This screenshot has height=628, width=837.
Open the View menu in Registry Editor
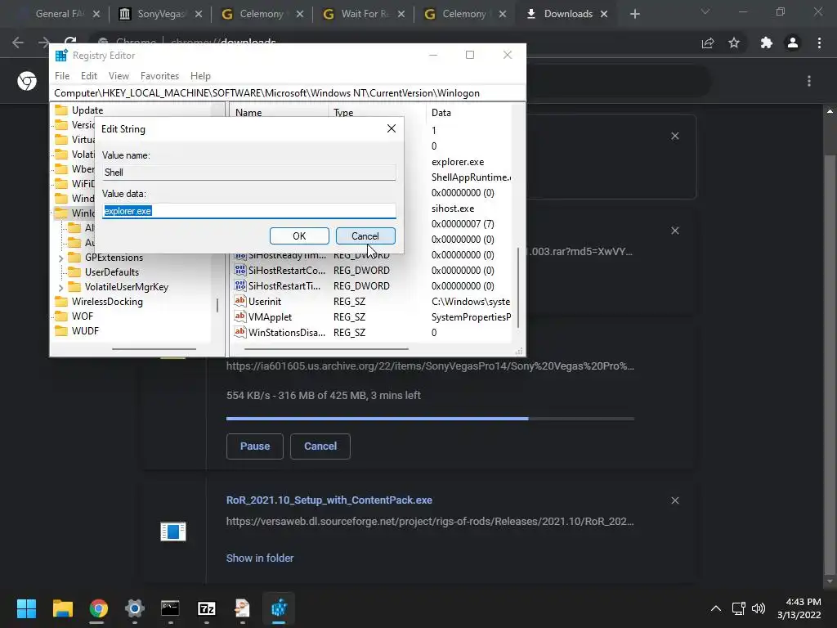point(119,76)
